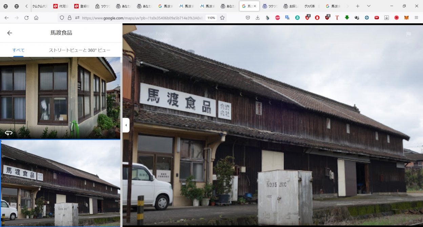The width and height of the screenshot is (423, 227).
Task: Reset the 110% zoom level indicator
Action: pos(211,18)
